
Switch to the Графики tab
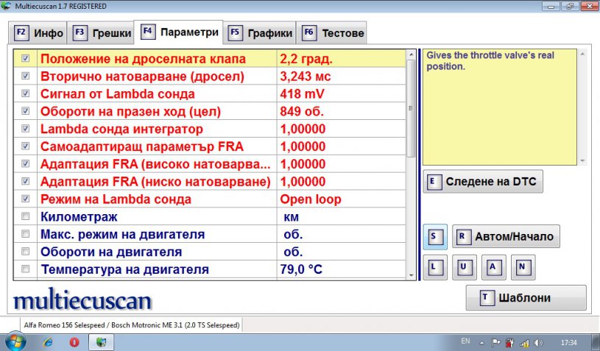(x=261, y=33)
